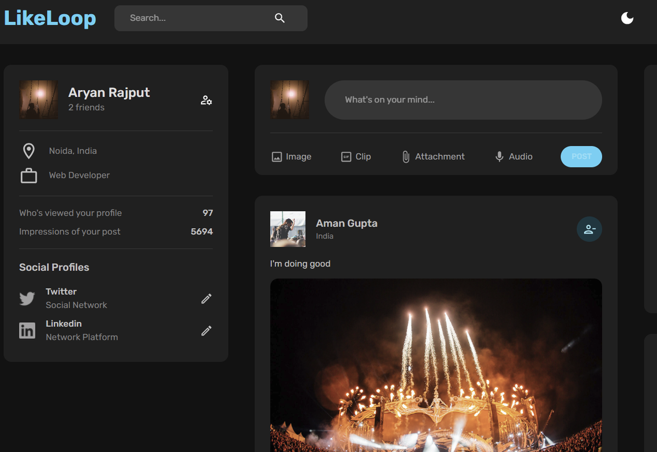Image resolution: width=657 pixels, height=452 pixels.
Task: Click the "Image" label in composer
Action: (298, 157)
